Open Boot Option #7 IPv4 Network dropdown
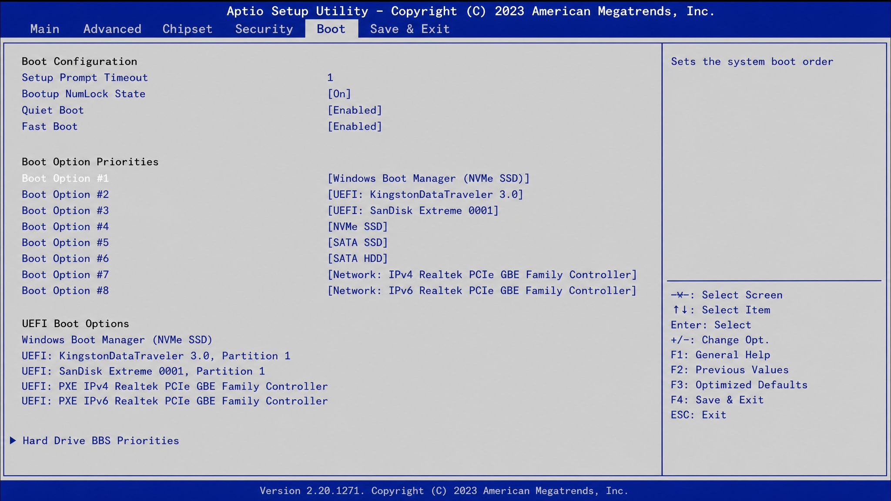Image resolution: width=891 pixels, height=501 pixels. tap(482, 275)
